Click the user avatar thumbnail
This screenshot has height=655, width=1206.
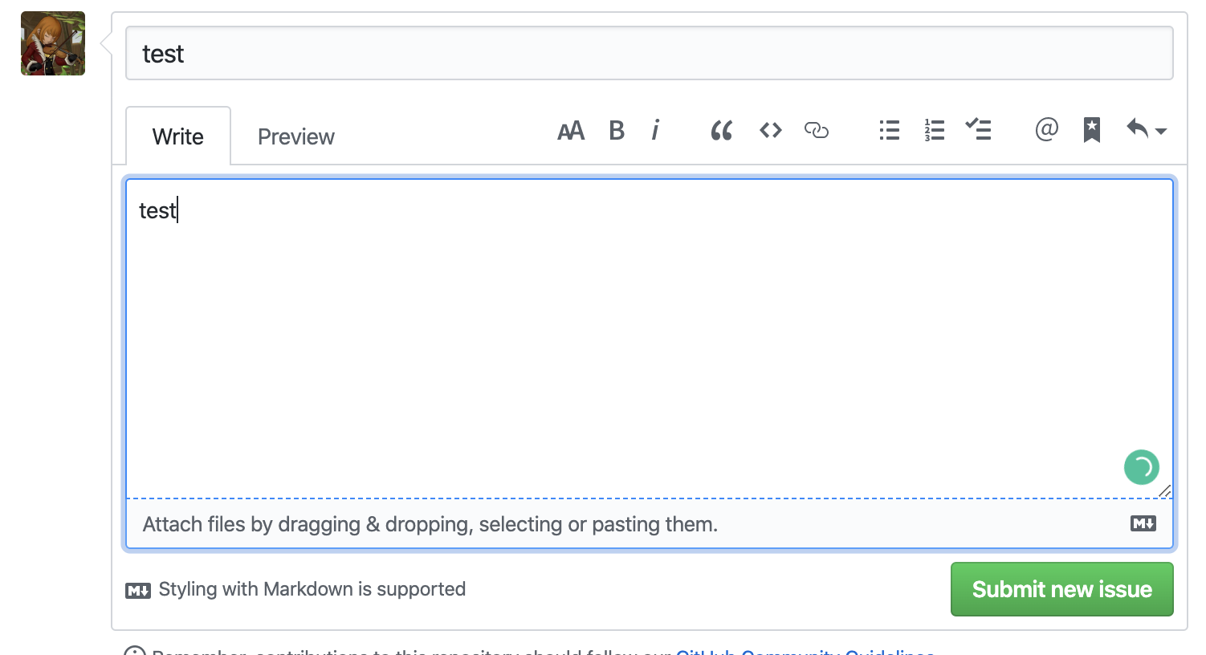click(52, 43)
